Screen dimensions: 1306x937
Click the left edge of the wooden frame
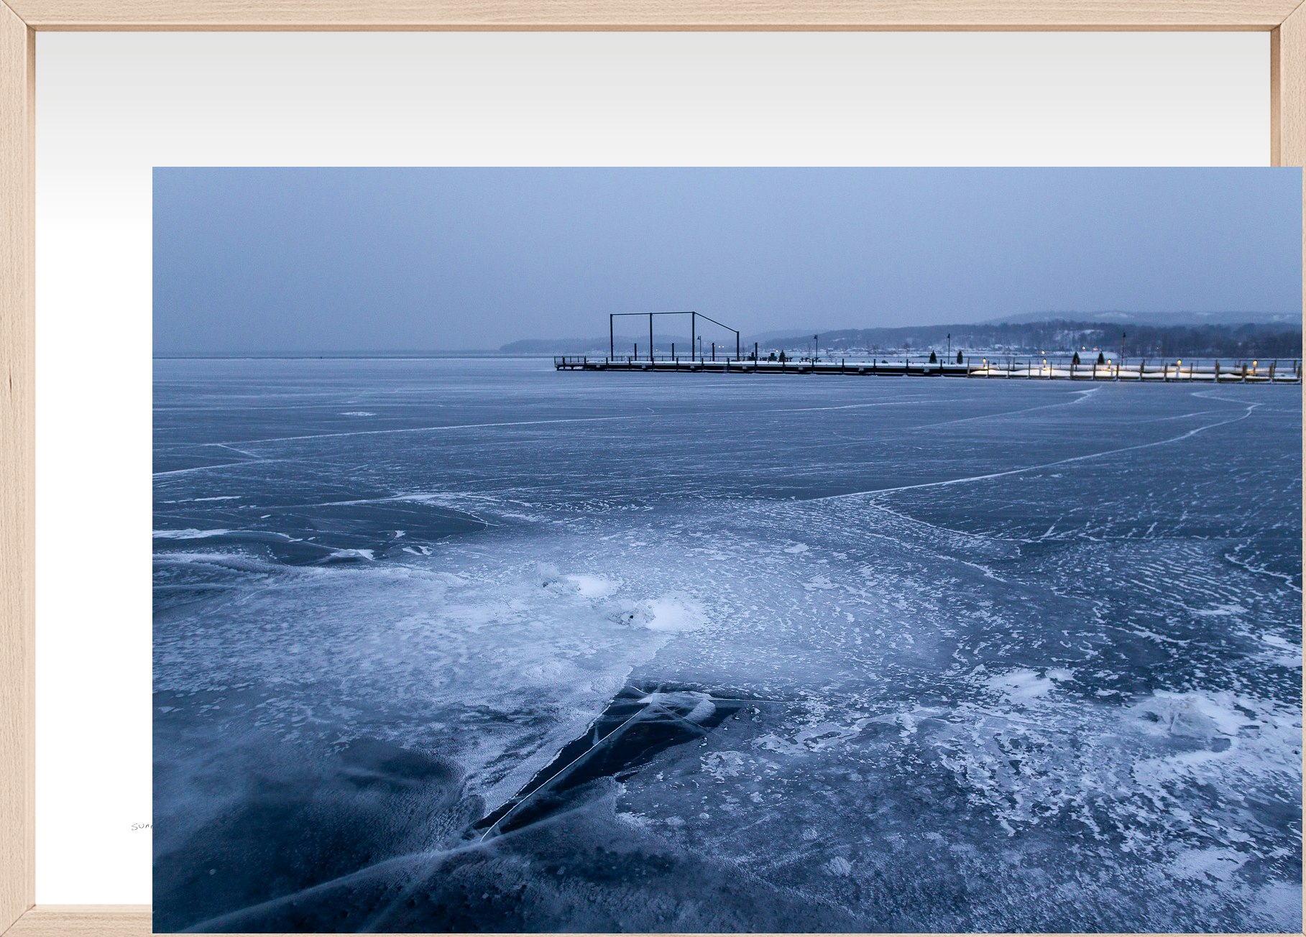tap(16, 467)
